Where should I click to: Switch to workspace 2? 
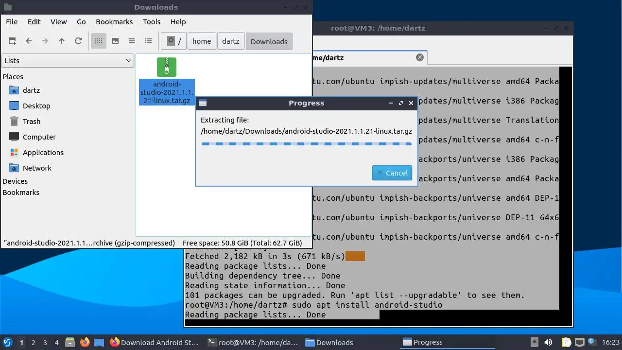33,343
